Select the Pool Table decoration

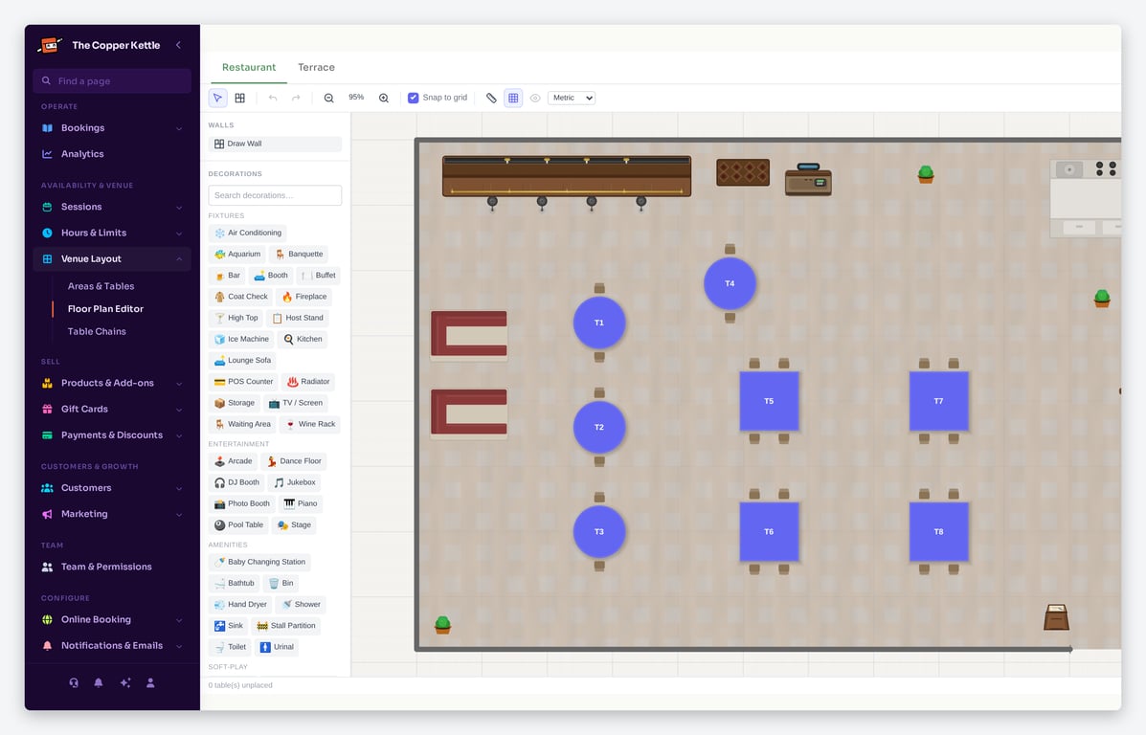[238, 524]
